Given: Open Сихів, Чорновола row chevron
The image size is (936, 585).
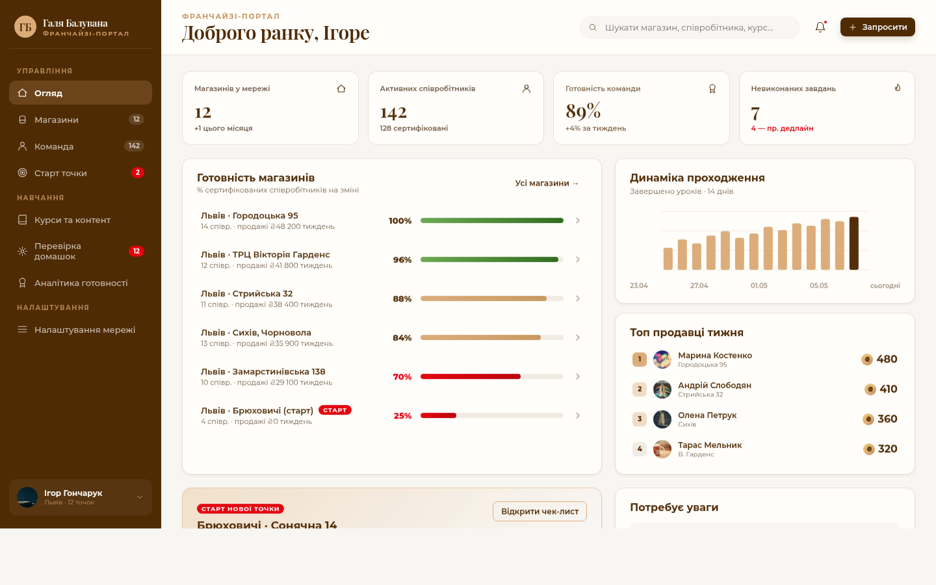Looking at the screenshot, I should pyautogui.click(x=578, y=337).
